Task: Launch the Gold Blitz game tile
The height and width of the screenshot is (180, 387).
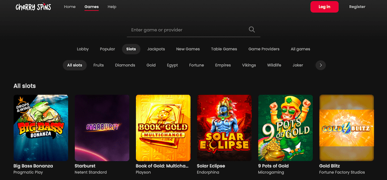Action: click(346, 128)
